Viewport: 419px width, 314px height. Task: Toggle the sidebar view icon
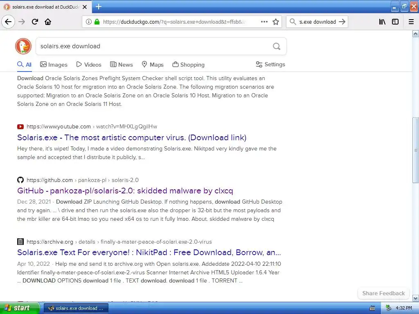pos(395,22)
